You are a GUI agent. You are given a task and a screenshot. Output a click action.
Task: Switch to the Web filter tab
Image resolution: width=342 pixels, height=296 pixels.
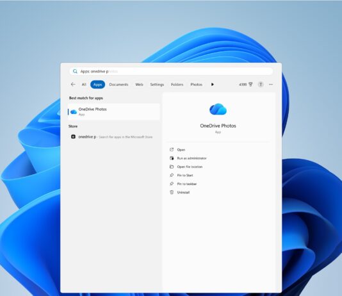tap(139, 85)
